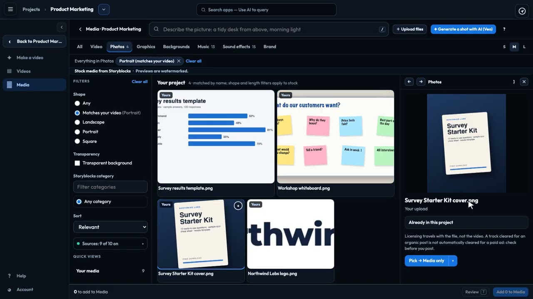Set thumbnail size to L

524,47
